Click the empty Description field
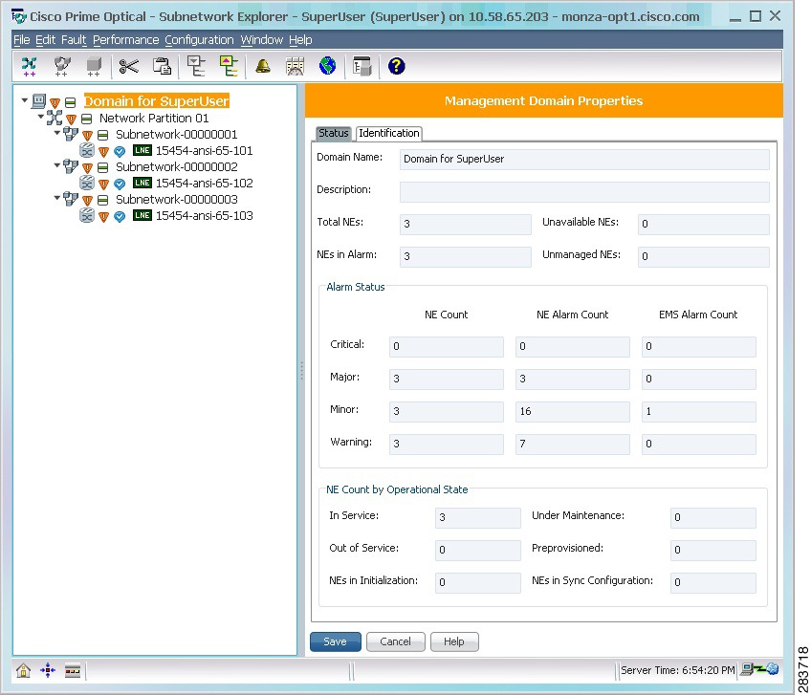The height and width of the screenshot is (695, 811). (584, 192)
